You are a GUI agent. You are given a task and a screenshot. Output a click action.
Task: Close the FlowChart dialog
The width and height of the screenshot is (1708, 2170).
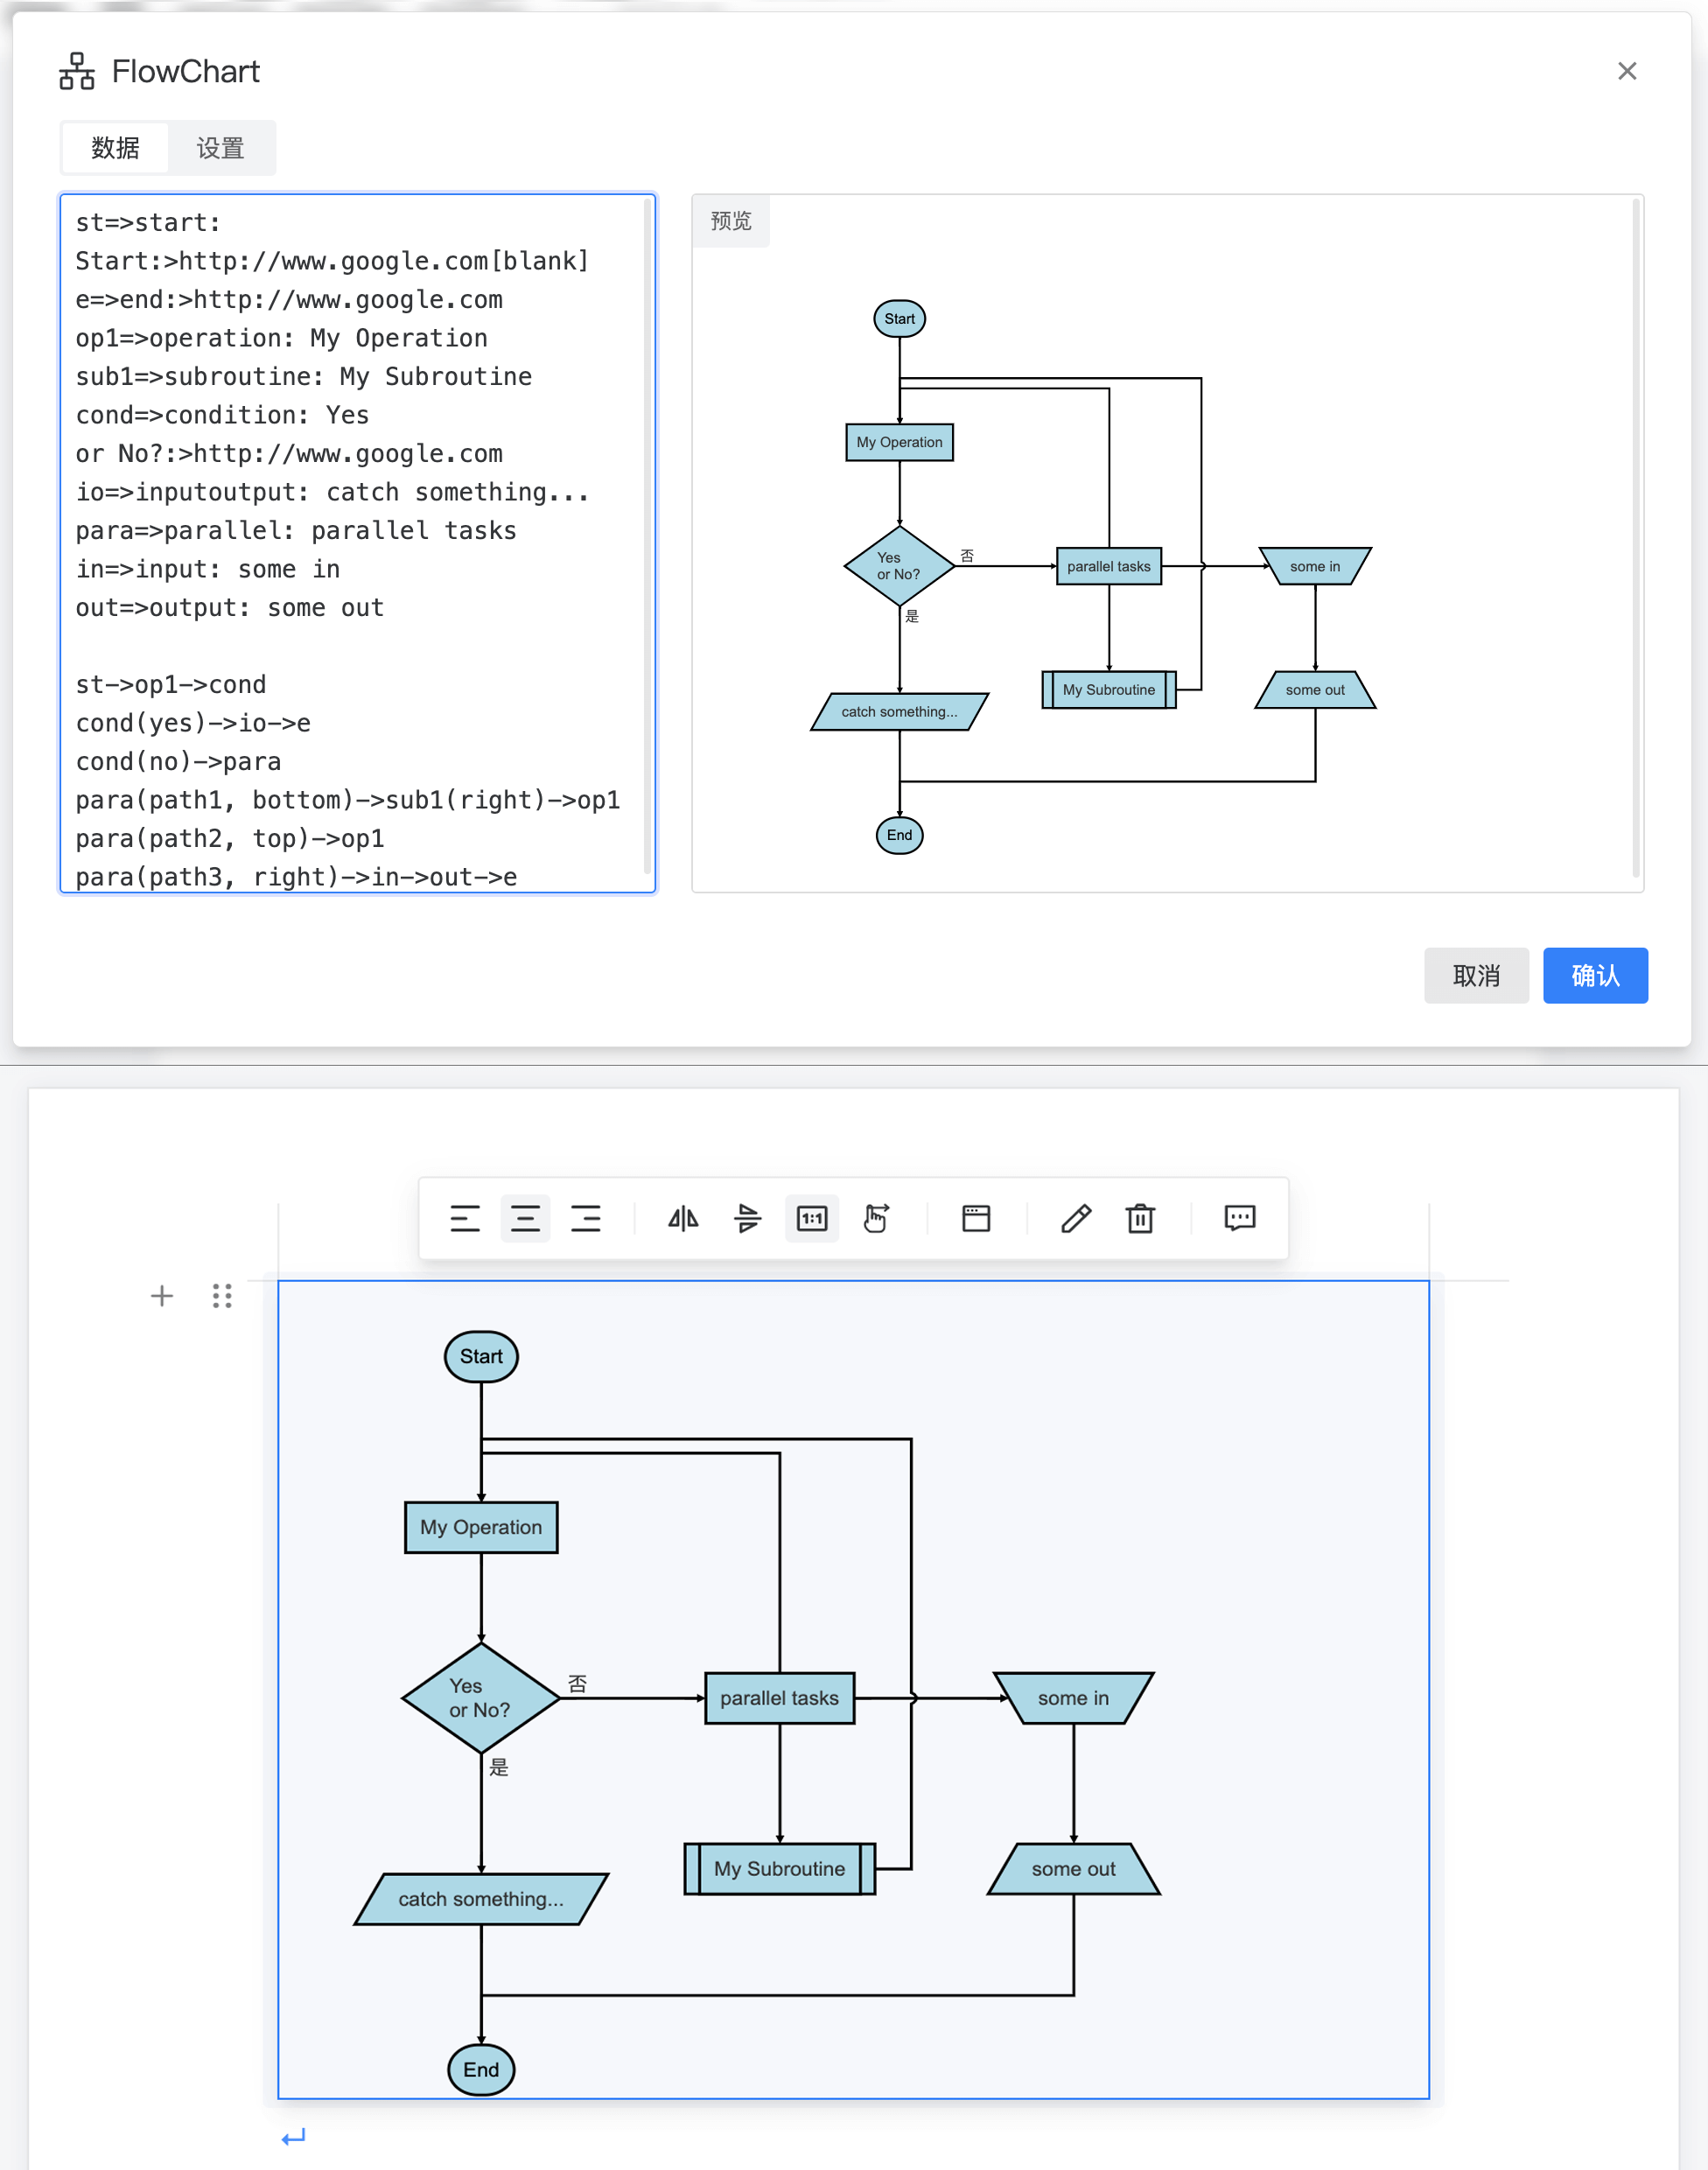pyautogui.click(x=1627, y=71)
